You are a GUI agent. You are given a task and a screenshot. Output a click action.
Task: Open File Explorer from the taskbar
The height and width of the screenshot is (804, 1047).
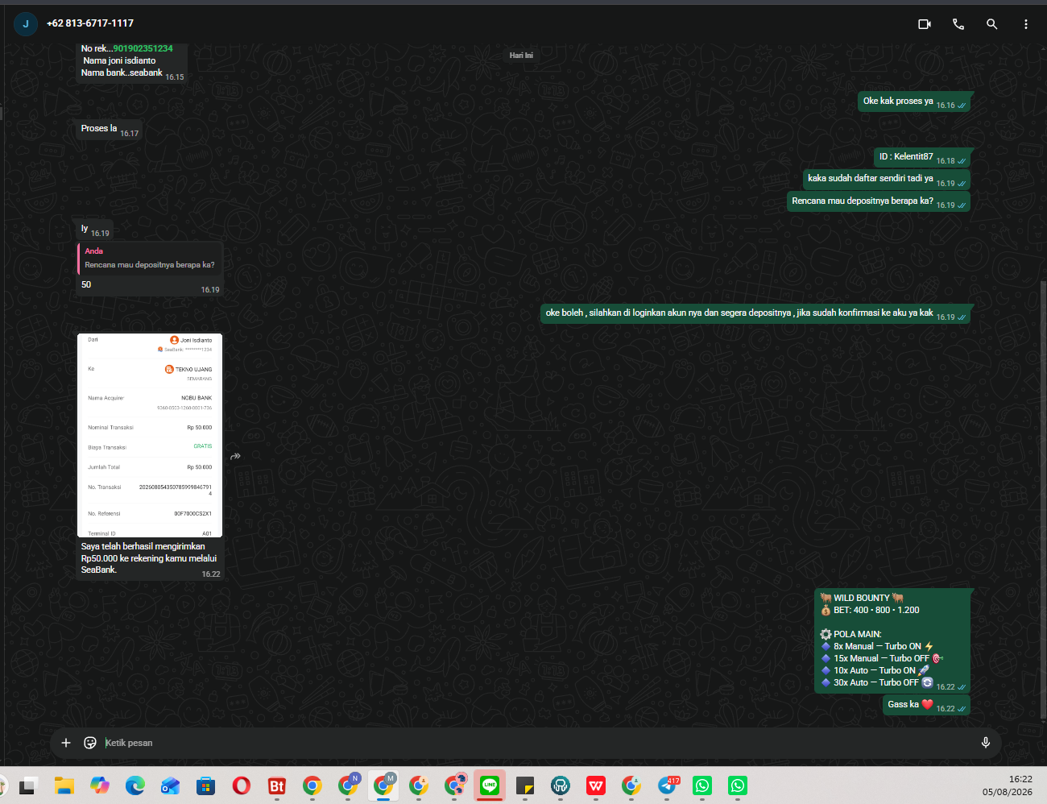coord(64,785)
